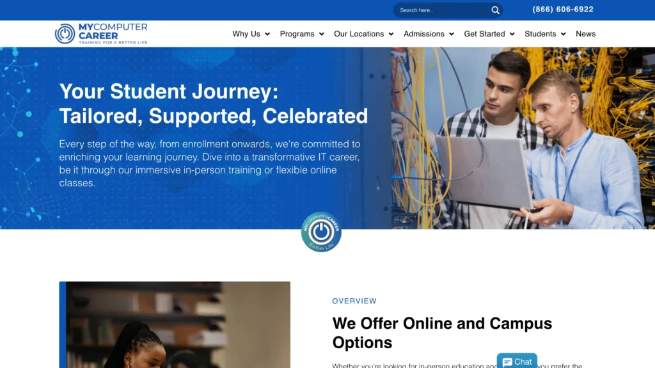Viewport: 655px width, 368px height.
Task: Expand the Admissions chevron
Action: [452, 34]
